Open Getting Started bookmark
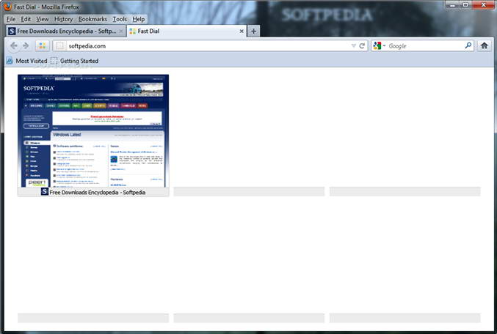Screen dimensions: 497x334 point(75,61)
